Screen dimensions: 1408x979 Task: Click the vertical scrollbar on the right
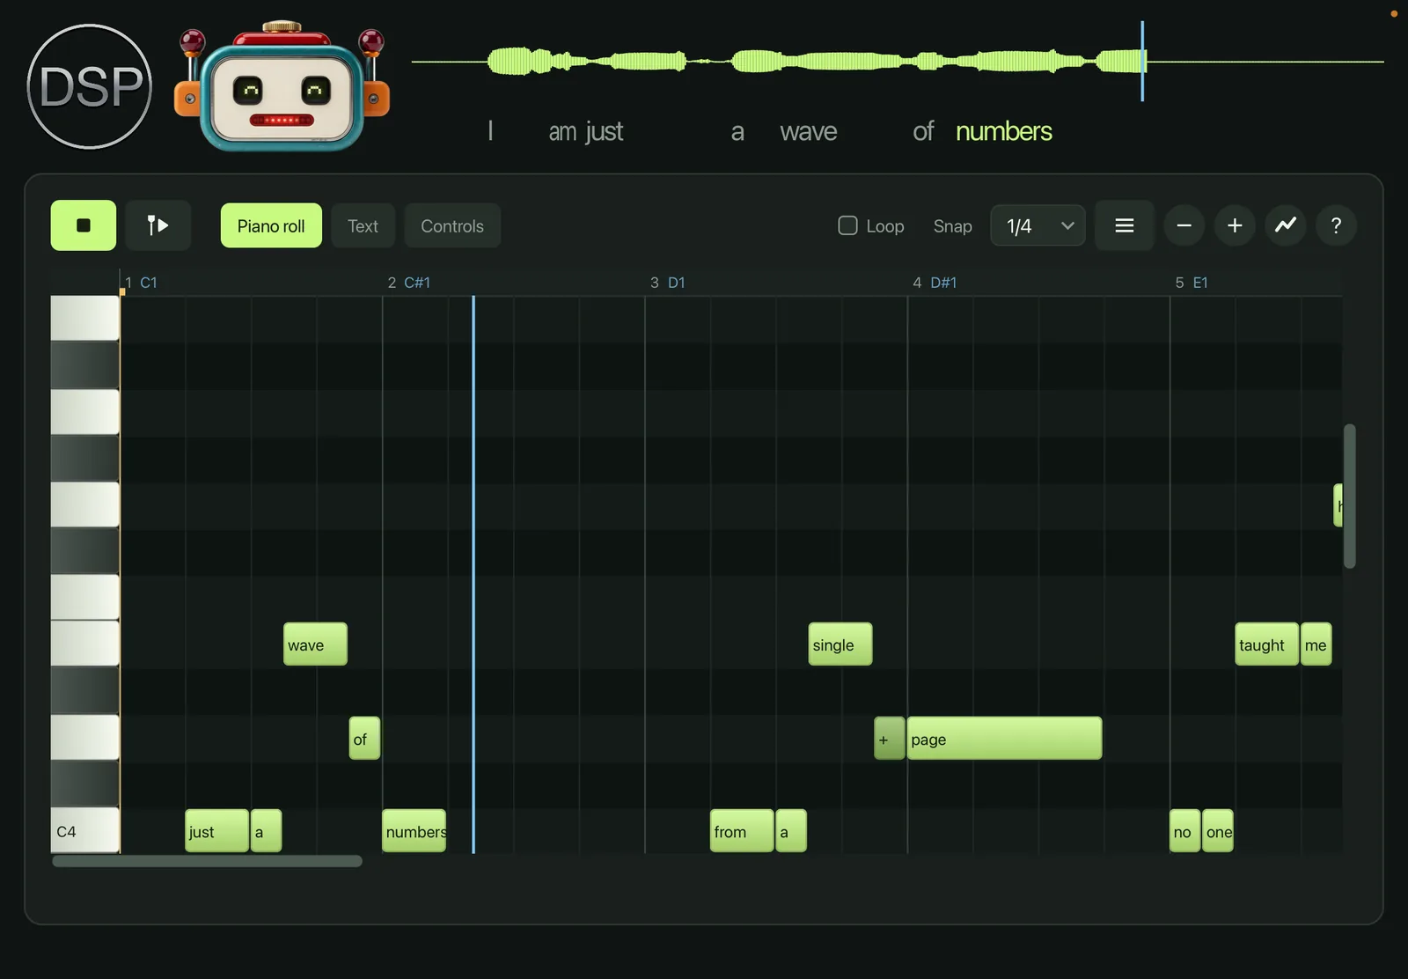(1349, 496)
